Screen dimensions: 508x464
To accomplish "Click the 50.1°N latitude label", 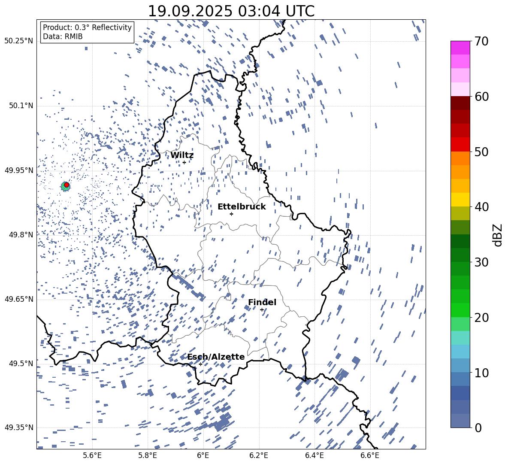I will click(21, 106).
